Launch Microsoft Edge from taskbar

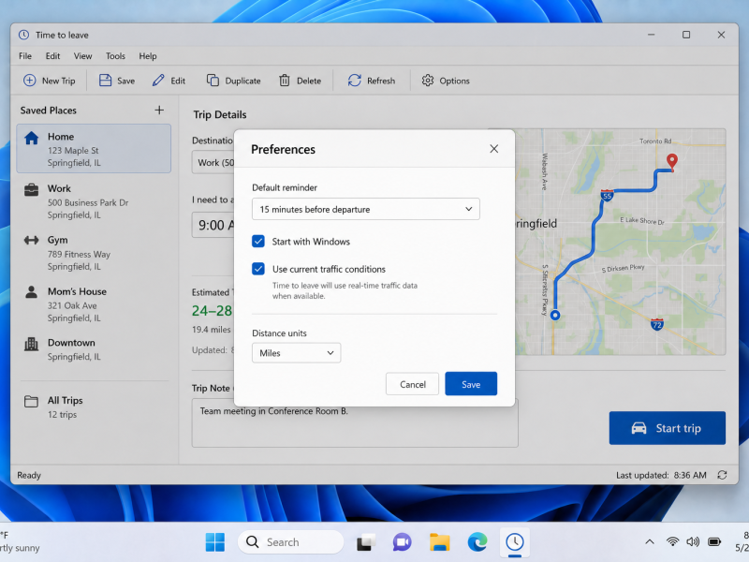point(477,542)
